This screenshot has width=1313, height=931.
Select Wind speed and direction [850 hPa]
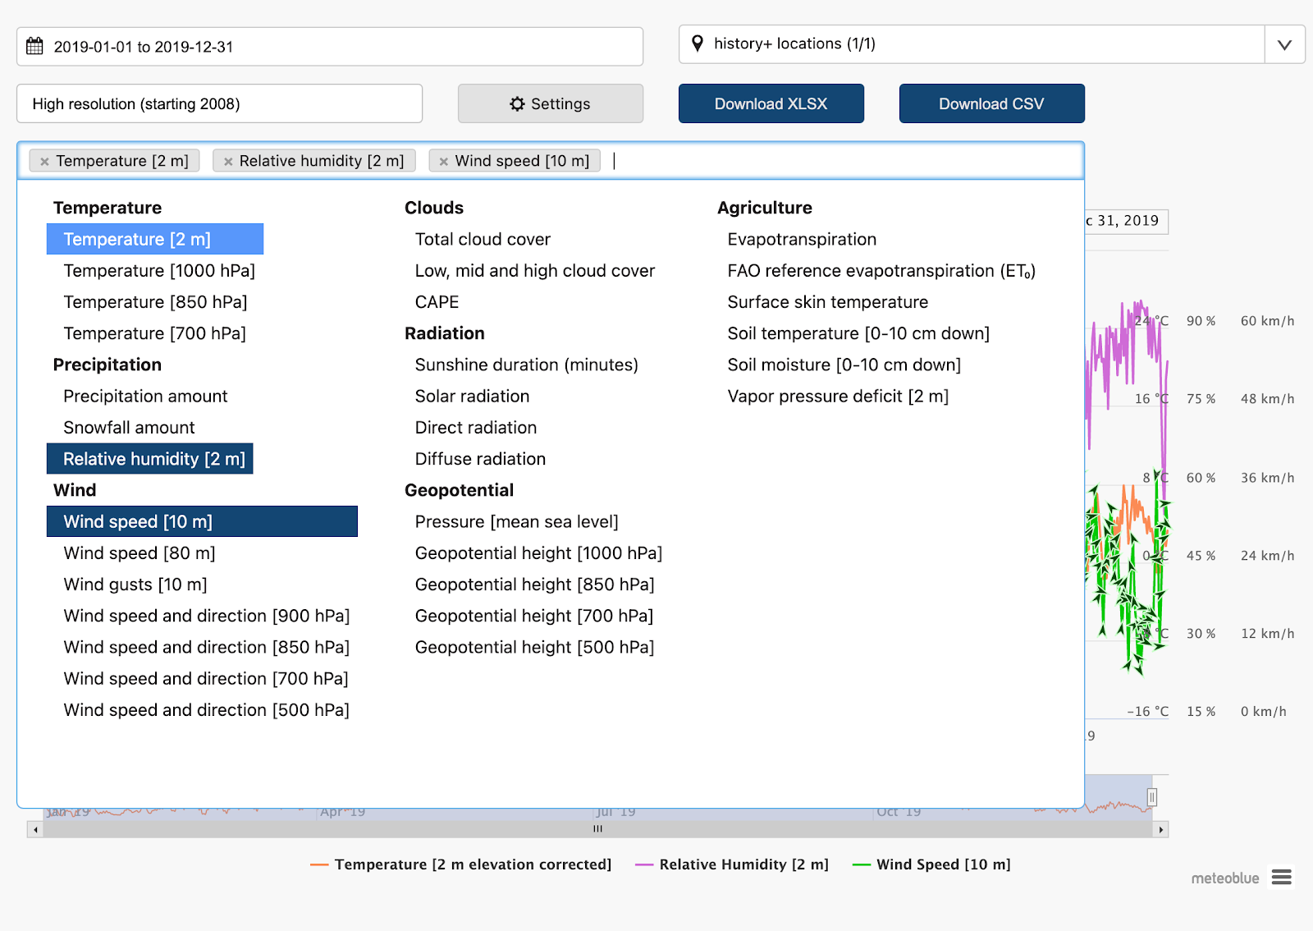[x=207, y=647]
